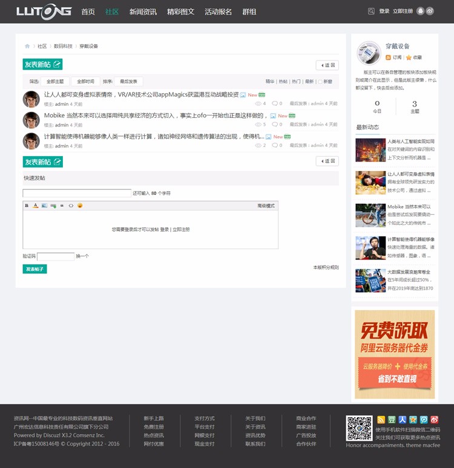Filter by 精华 posts
This screenshot has width=454, height=468.
[x=270, y=82]
